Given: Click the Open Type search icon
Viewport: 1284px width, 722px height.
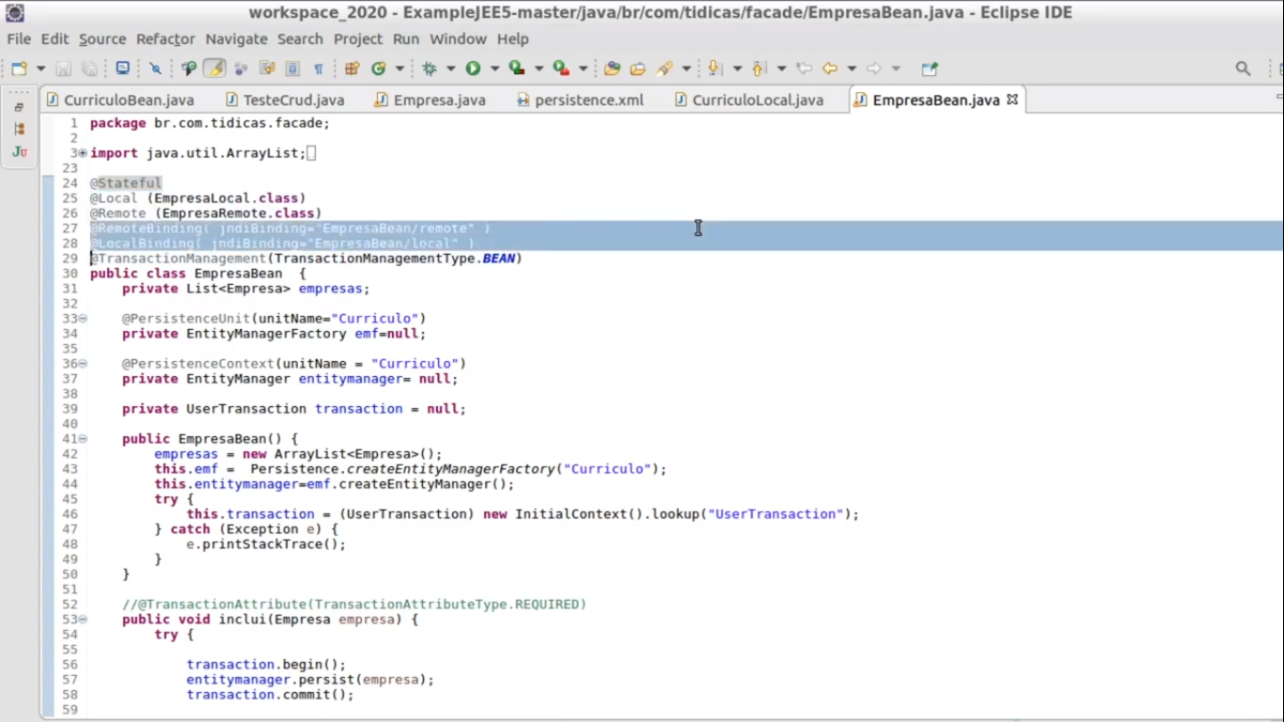Looking at the screenshot, I should click(189, 69).
